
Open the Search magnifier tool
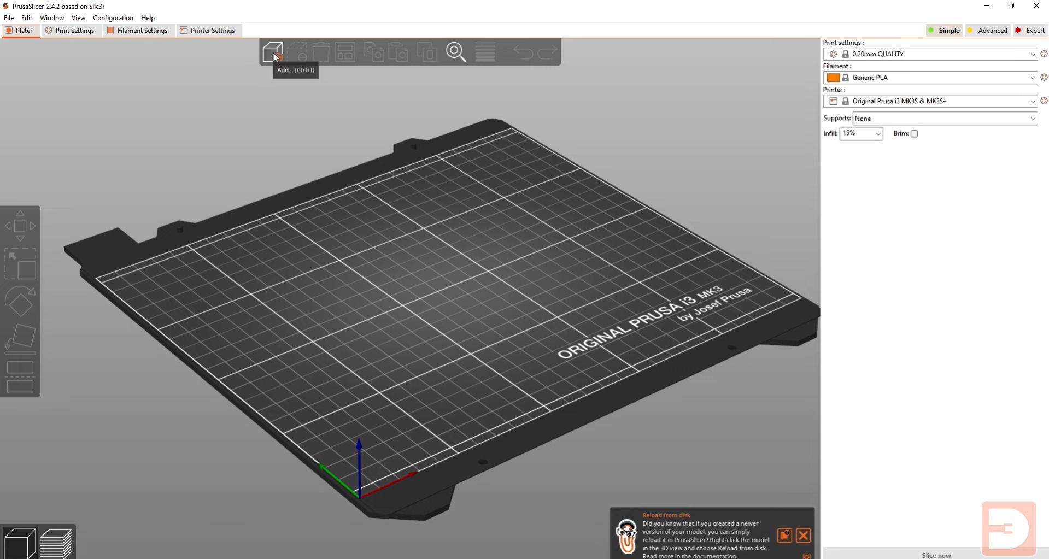click(x=455, y=52)
